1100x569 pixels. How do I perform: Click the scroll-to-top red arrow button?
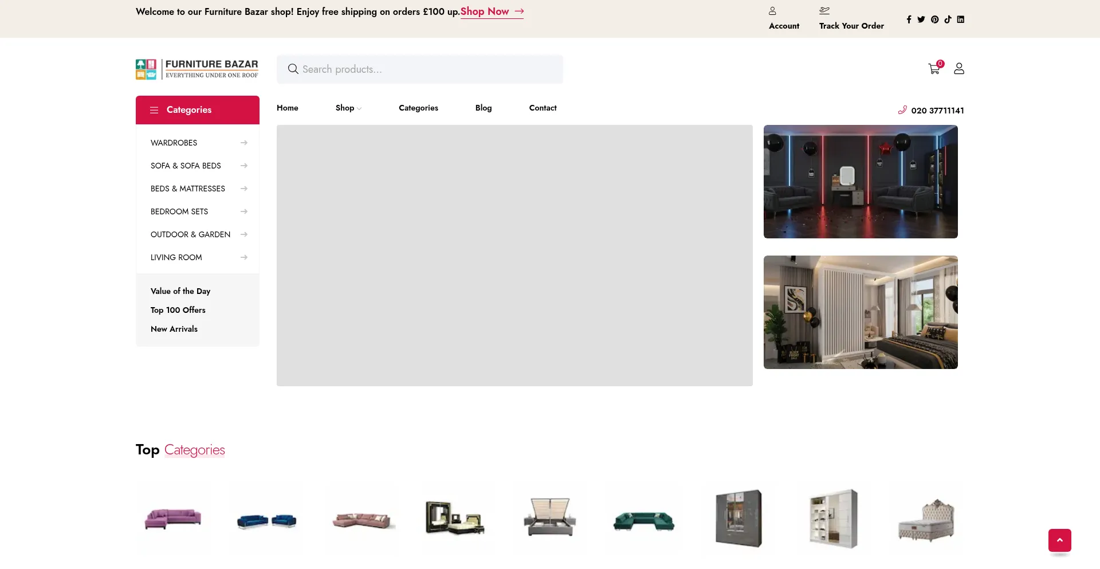pyautogui.click(x=1059, y=540)
